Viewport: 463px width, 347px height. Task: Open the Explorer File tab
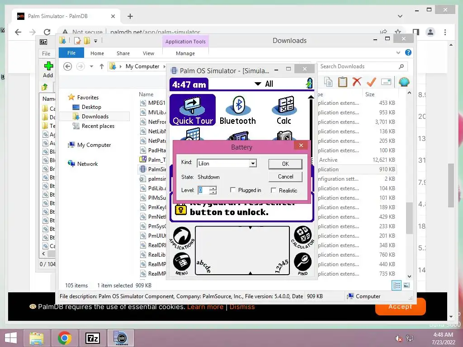click(x=71, y=53)
